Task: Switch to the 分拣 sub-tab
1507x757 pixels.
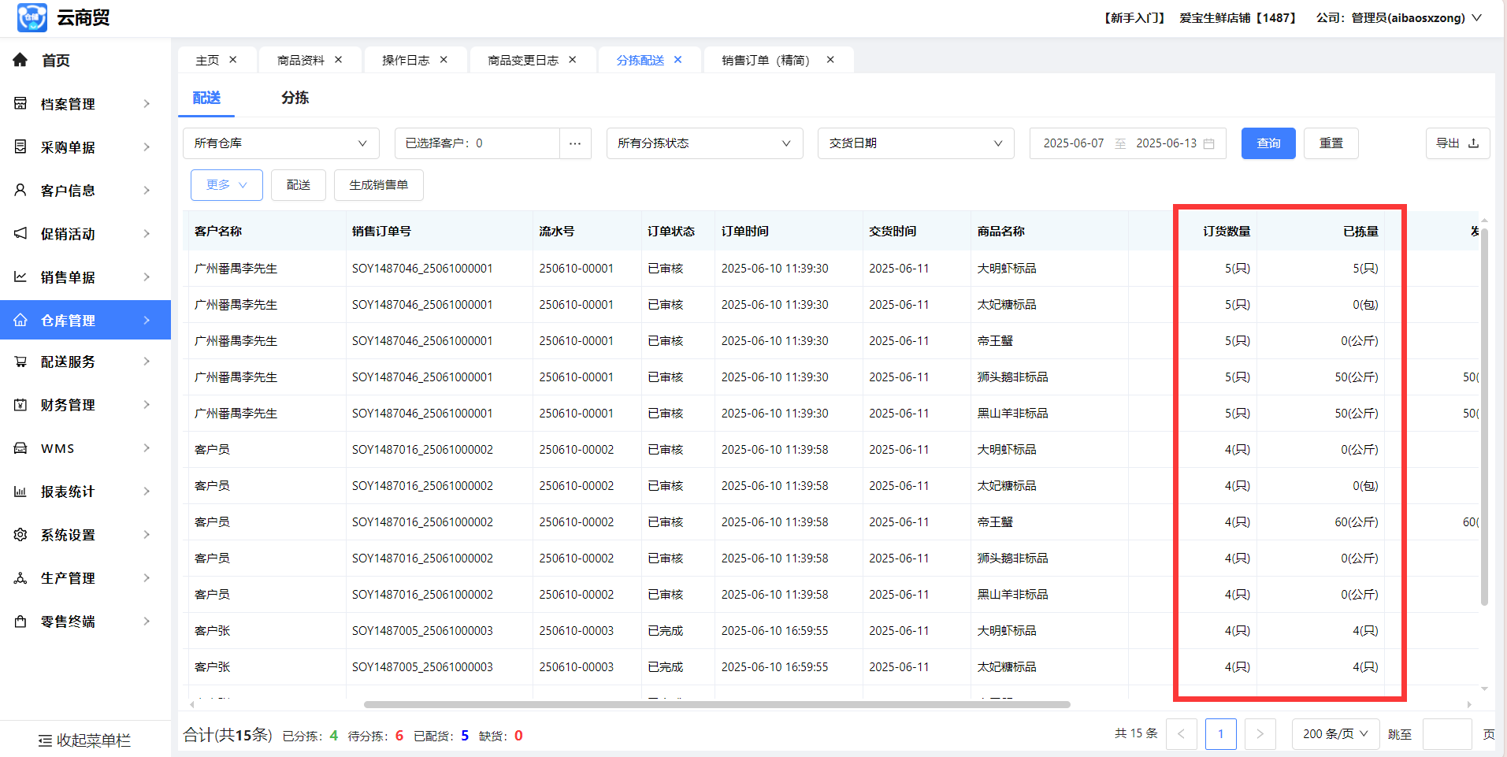Action: [x=295, y=98]
